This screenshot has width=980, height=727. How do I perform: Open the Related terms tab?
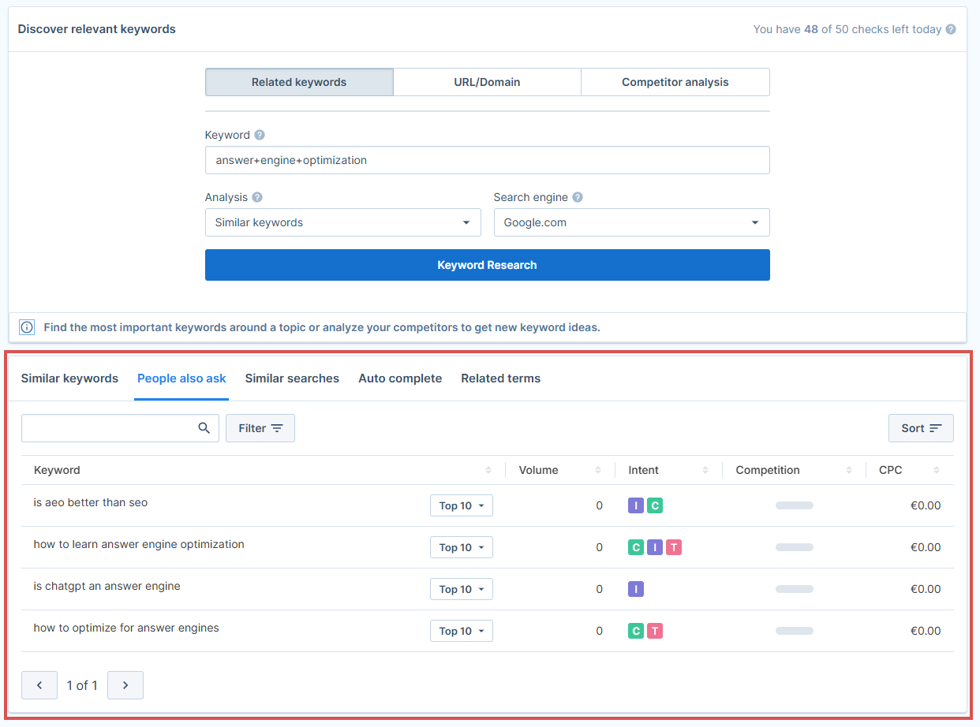[x=501, y=378]
